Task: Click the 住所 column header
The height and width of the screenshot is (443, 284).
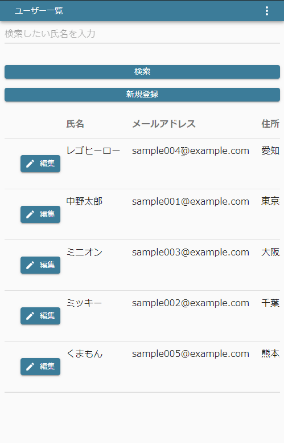Action: point(270,124)
